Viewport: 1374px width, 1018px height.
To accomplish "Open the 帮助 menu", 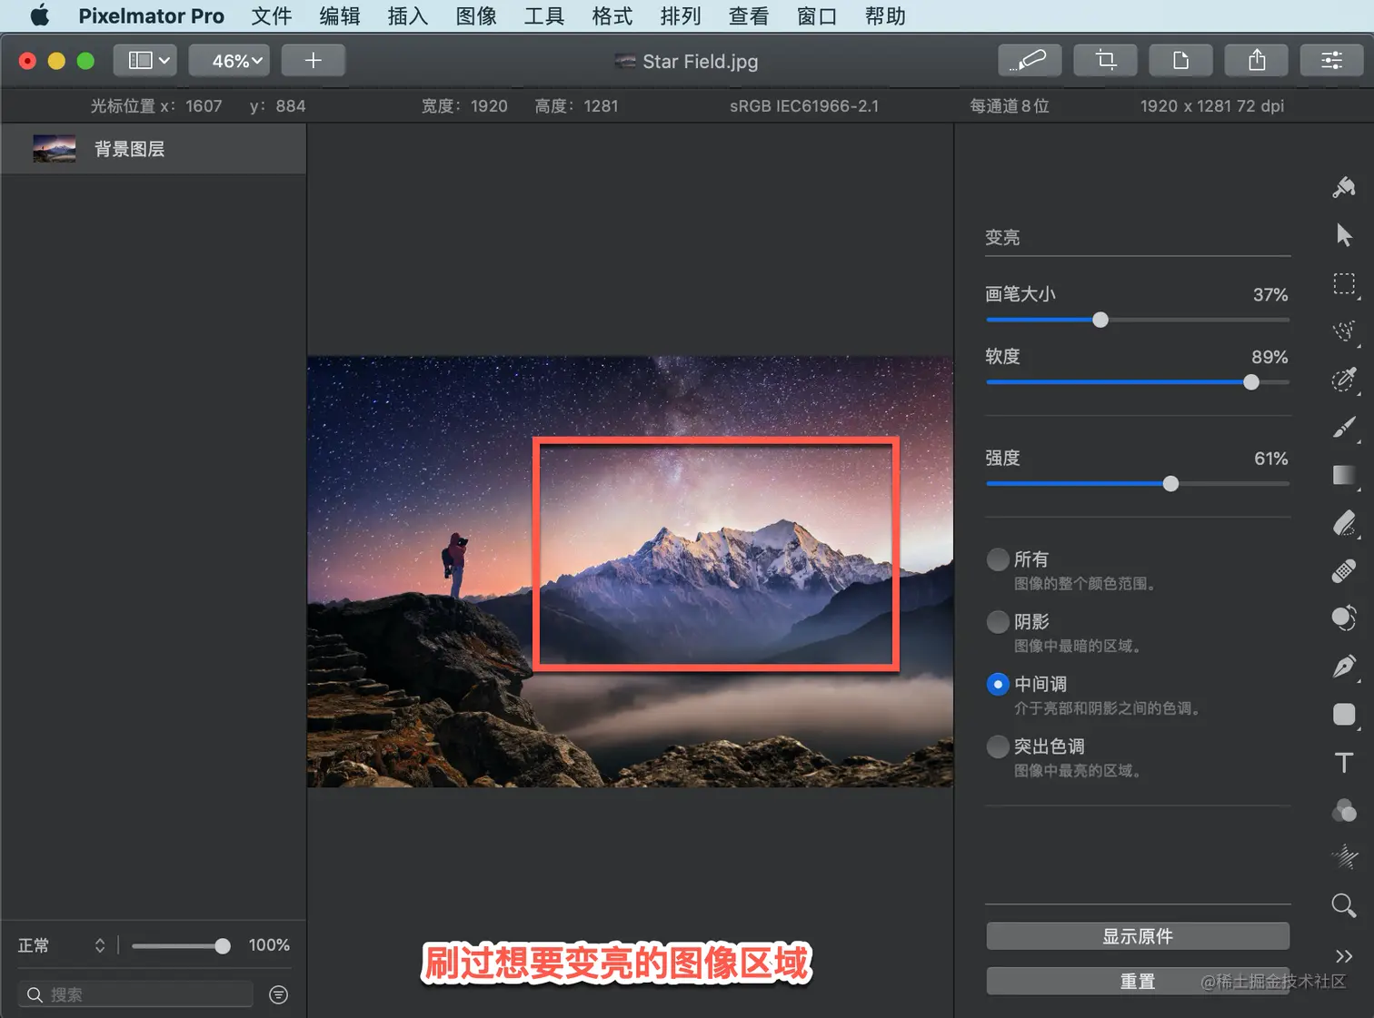I will point(885,16).
